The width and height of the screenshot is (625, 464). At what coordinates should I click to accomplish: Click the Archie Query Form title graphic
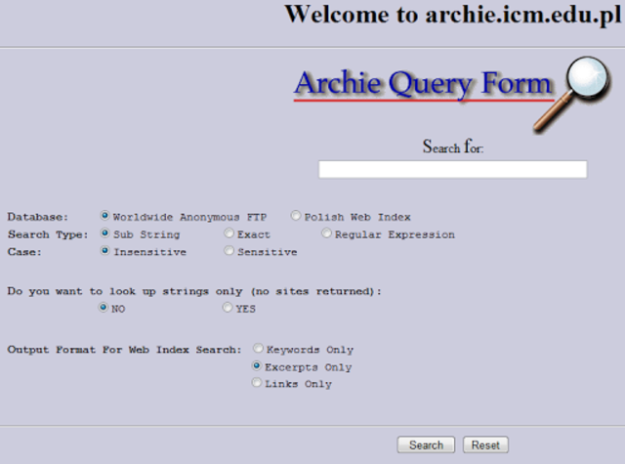(423, 85)
